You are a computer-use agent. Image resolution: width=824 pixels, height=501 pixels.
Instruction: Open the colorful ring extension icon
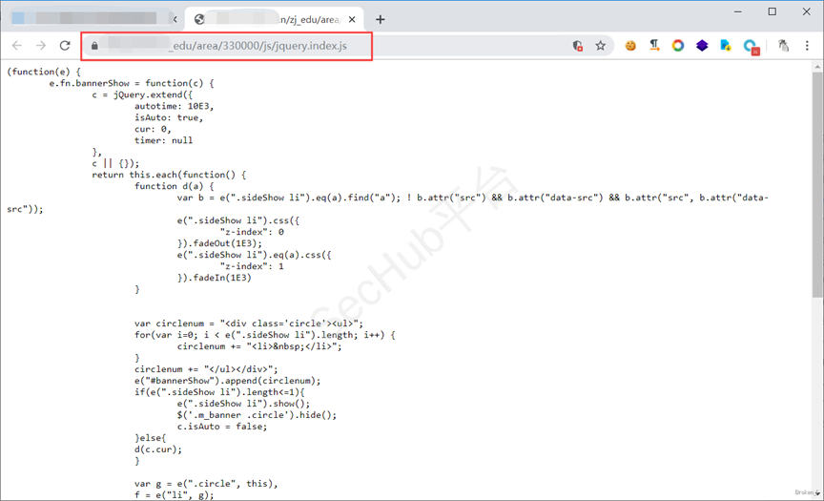[678, 46]
